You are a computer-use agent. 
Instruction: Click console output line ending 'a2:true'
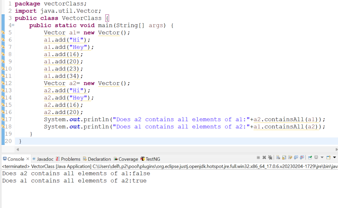click(74, 181)
